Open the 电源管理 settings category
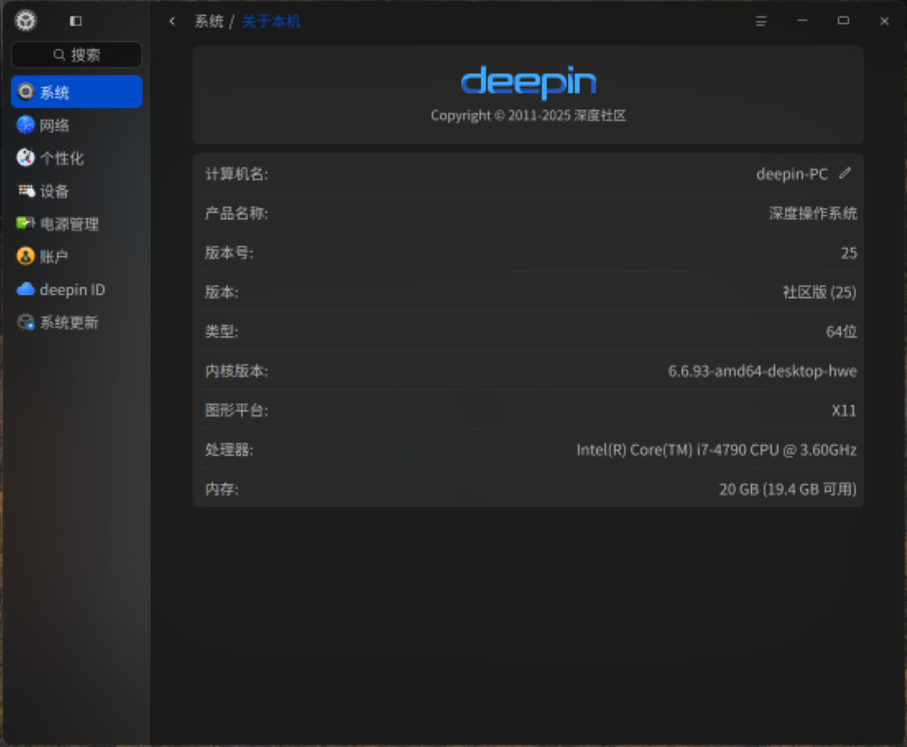 tap(76, 224)
